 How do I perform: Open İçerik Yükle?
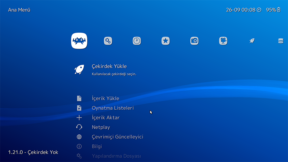click(x=105, y=99)
